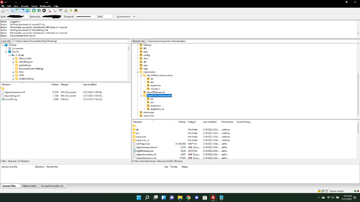
Task: Select the battleye remote folder
Action: pos(147,45)
